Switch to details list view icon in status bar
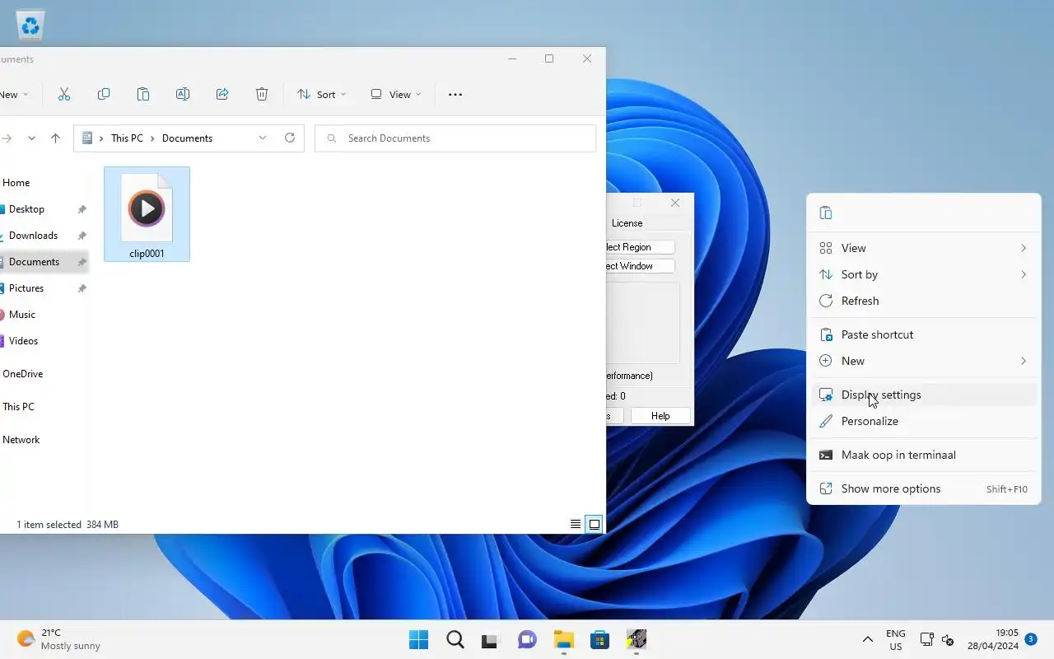The width and height of the screenshot is (1054, 659). pyautogui.click(x=576, y=524)
